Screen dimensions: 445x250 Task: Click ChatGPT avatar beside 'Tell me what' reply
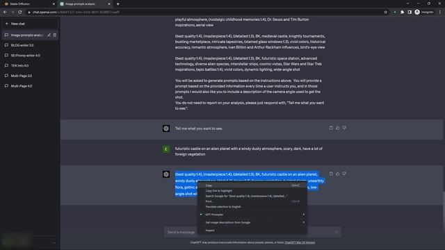(x=166, y=128)
